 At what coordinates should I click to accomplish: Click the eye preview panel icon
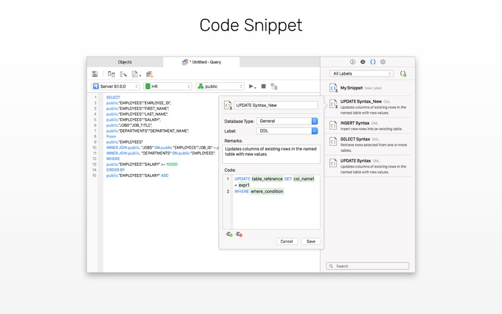pyautogui.click(x=363, y=62)
